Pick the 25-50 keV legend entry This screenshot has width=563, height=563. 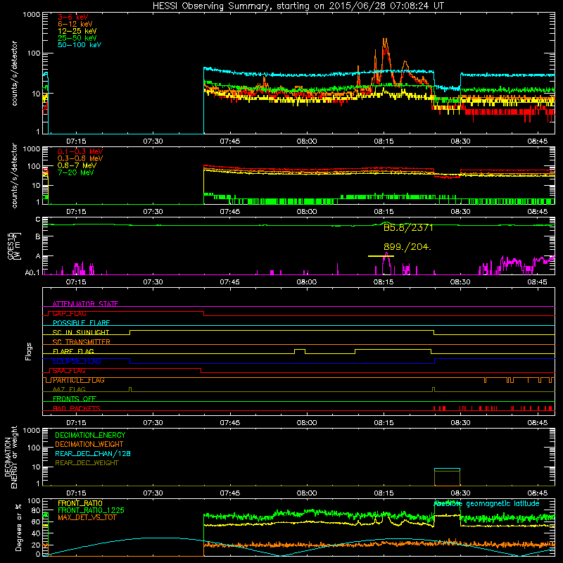tap(77, 38)
